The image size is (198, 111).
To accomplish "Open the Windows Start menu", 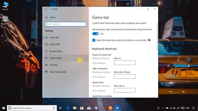I will coord(3,108).
